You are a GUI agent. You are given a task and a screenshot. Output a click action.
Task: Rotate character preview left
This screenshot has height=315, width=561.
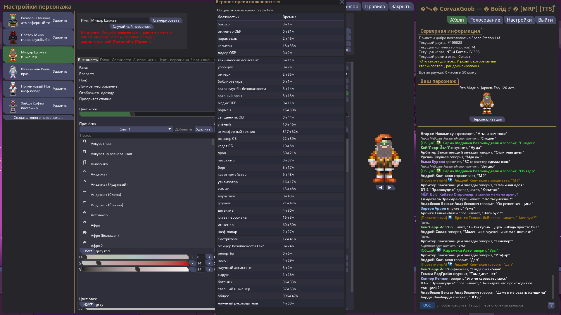pos(380,188)
